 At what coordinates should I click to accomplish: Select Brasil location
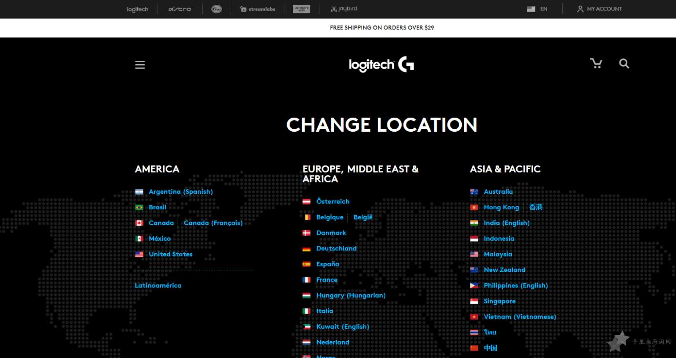pyautogui.click(x=158, y=207)
